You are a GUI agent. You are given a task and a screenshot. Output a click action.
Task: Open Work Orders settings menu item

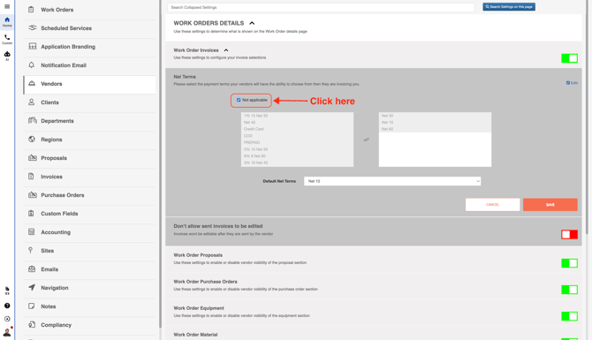(x=89, y=10)
